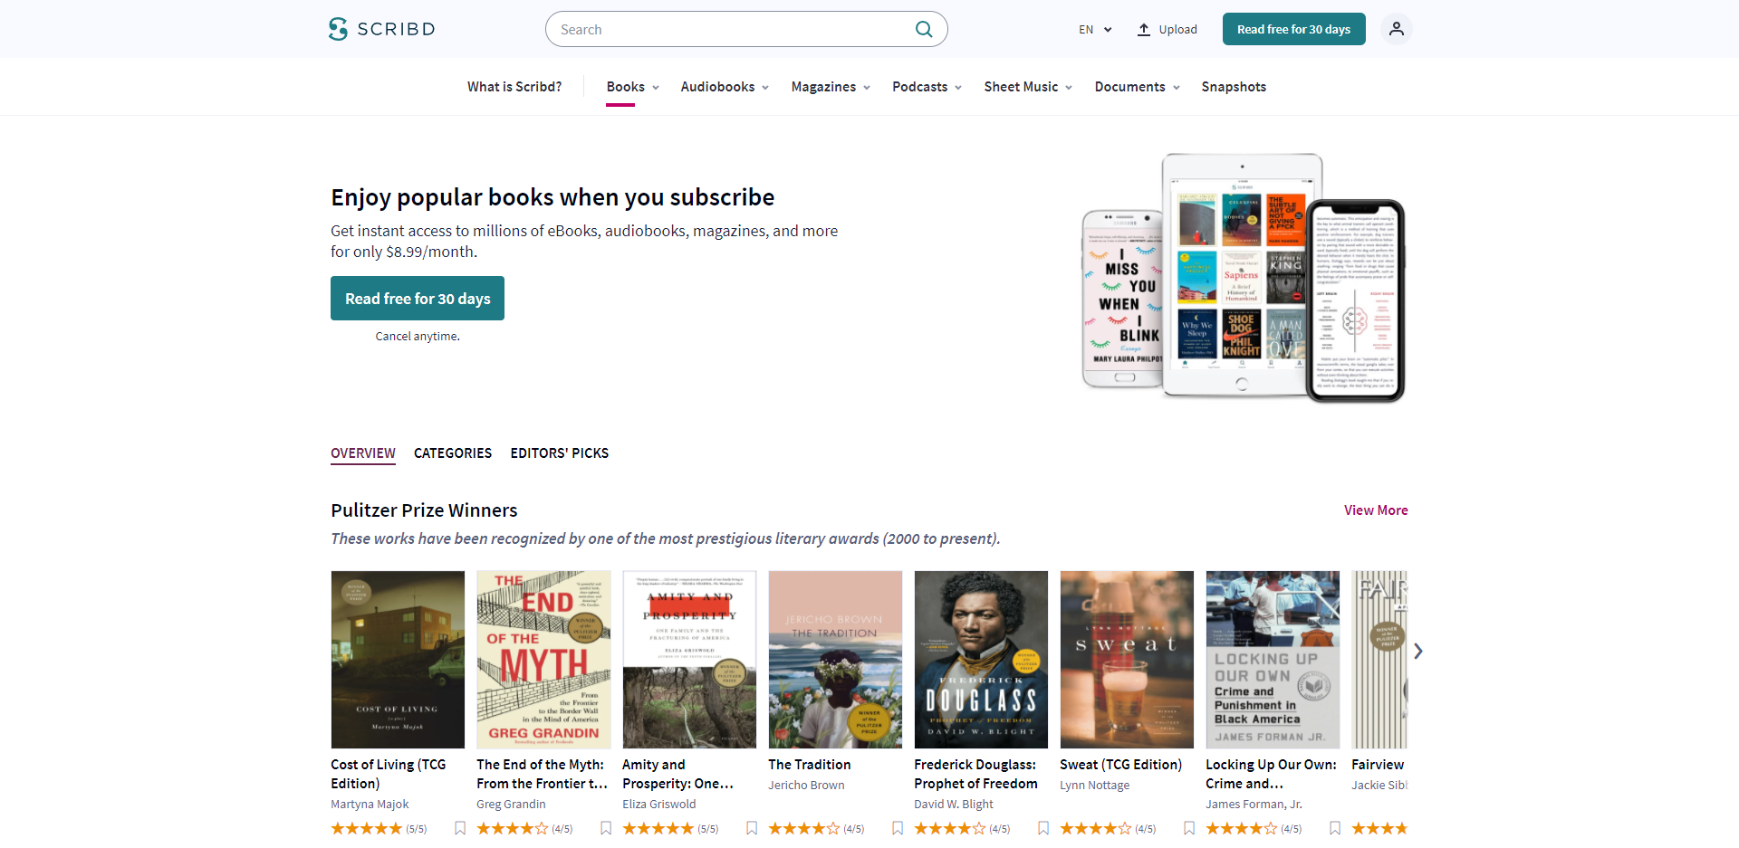Click the Scribd logo icon
The height and width of the screenshot is (848, 1739).
pos(338,29)
